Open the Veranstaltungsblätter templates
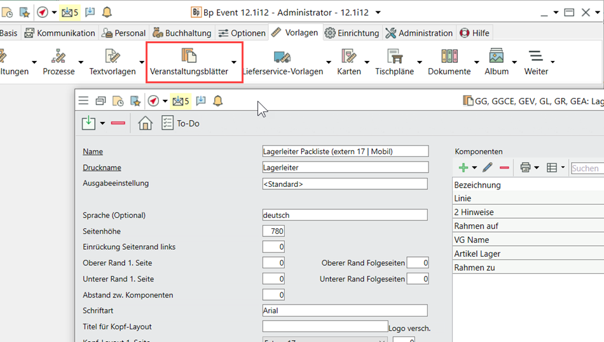This screenshot has width=604, height=342. pos(189,61)
